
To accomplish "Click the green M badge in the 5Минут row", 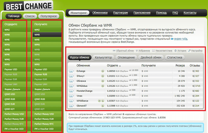I will tap(103, 76).
